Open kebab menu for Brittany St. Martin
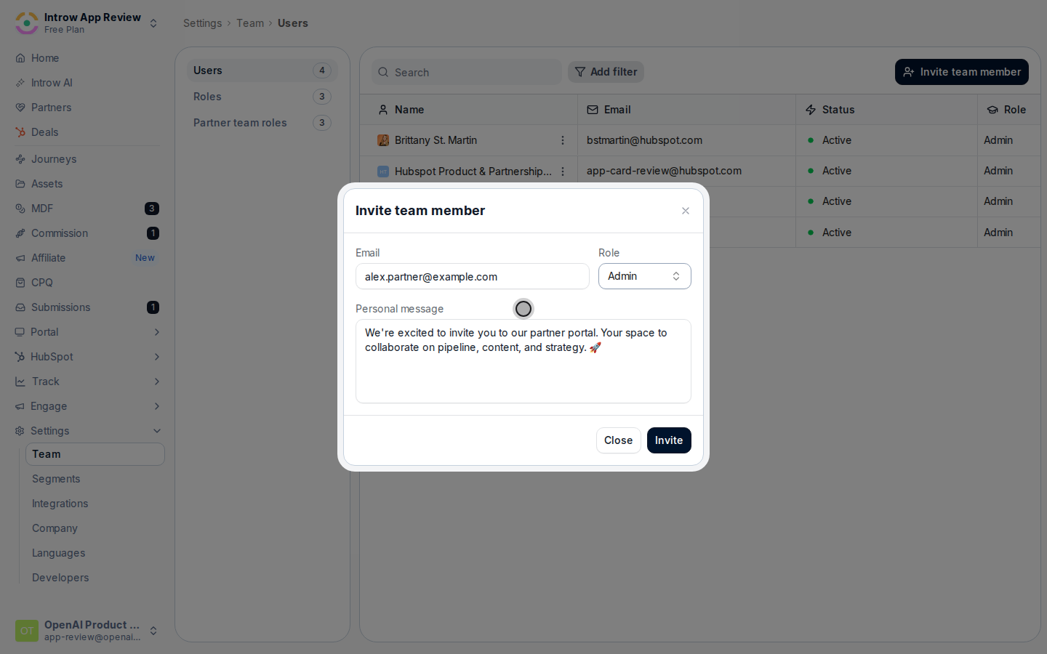1047x654 pixels. tap(563, 140)
